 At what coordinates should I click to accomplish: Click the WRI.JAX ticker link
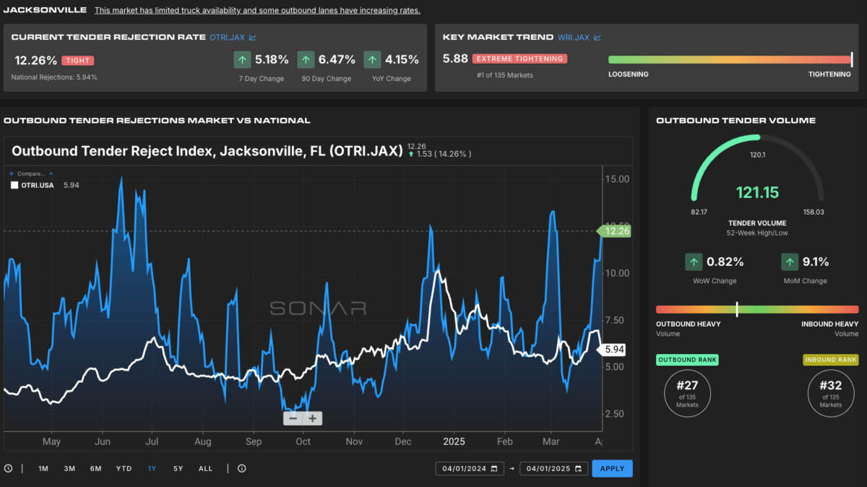[x=574, y=37]
